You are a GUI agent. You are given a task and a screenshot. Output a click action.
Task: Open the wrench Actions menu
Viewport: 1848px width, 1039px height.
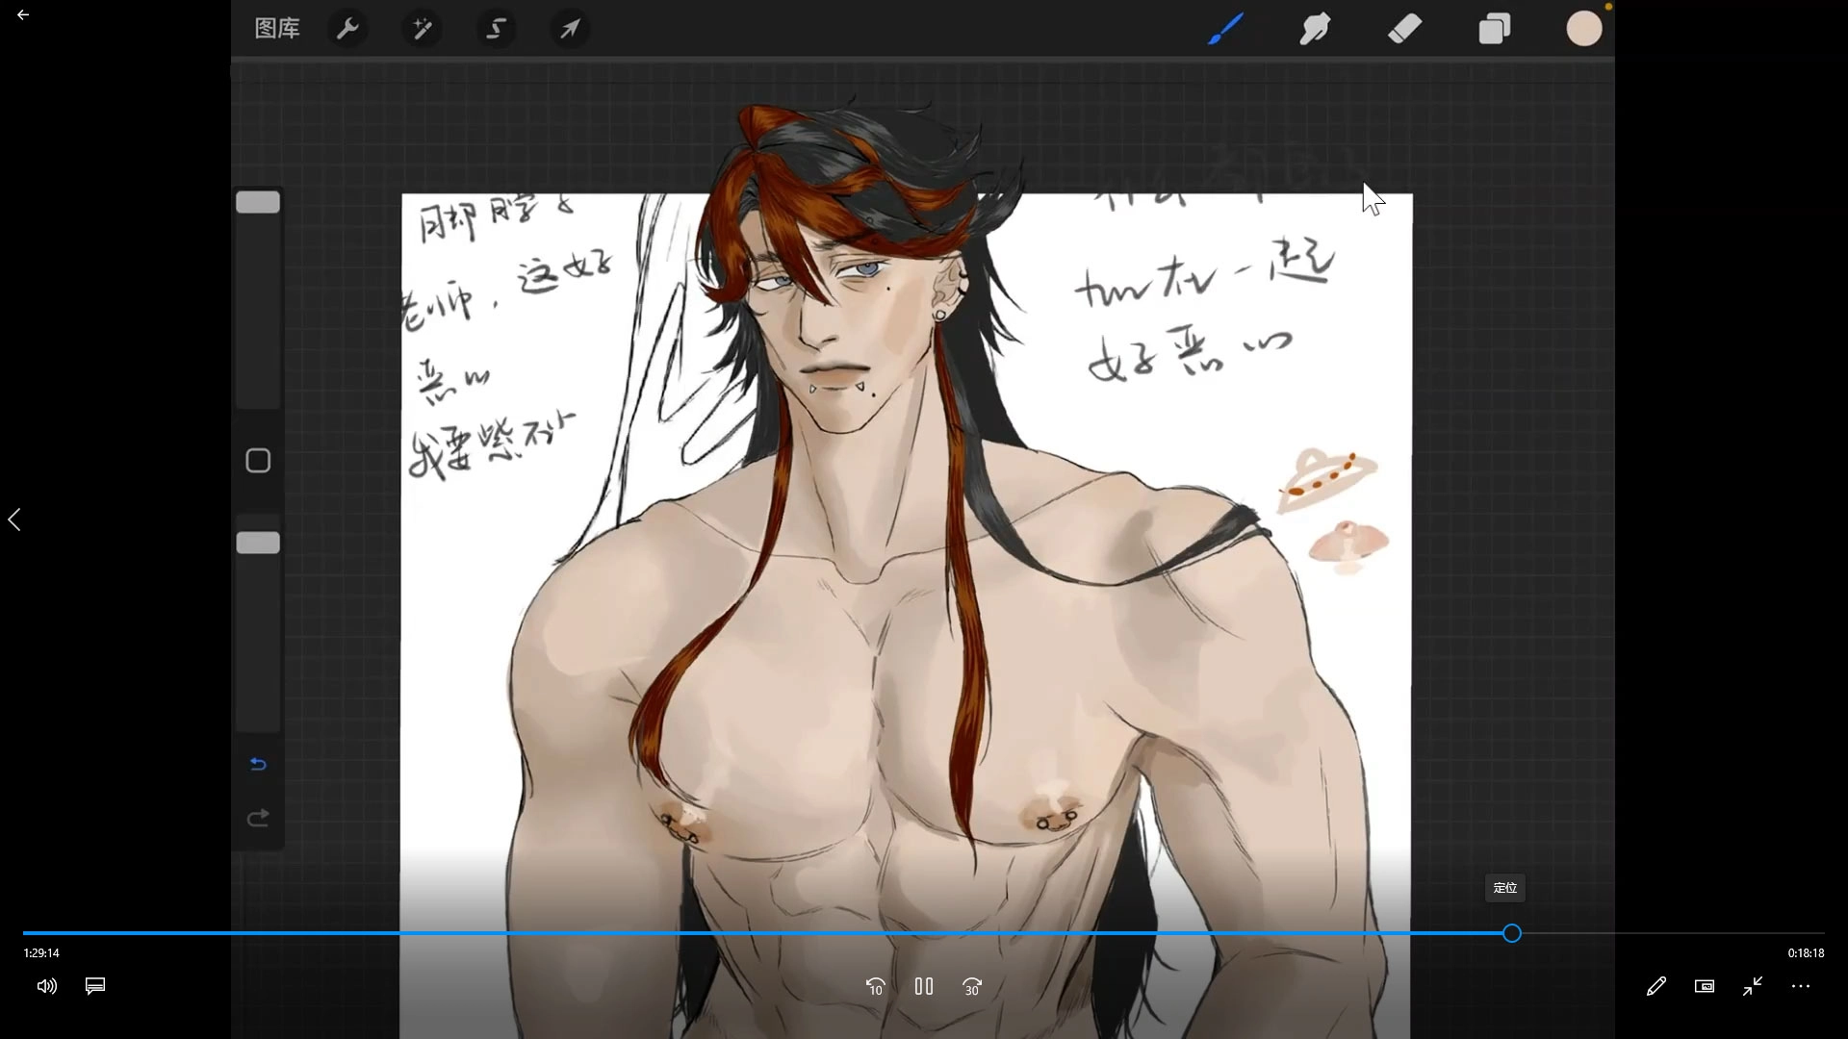pyautogui.click(x=347, y=29)
